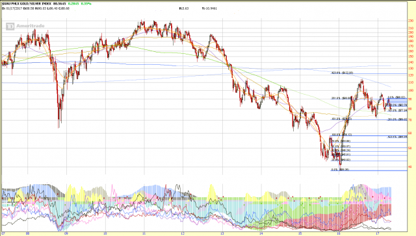
Task: Click the 07 year label on time axis
Action: (3, 233)
